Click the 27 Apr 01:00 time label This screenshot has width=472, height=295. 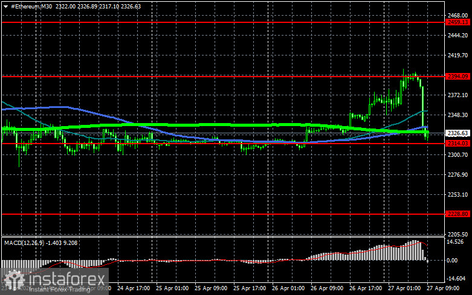click(404, 288)
